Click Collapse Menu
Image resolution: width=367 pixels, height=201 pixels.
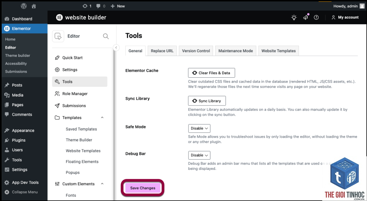coord(25,192)
